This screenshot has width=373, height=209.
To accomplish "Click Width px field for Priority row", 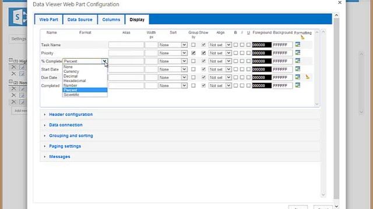I will click(151, 53).
